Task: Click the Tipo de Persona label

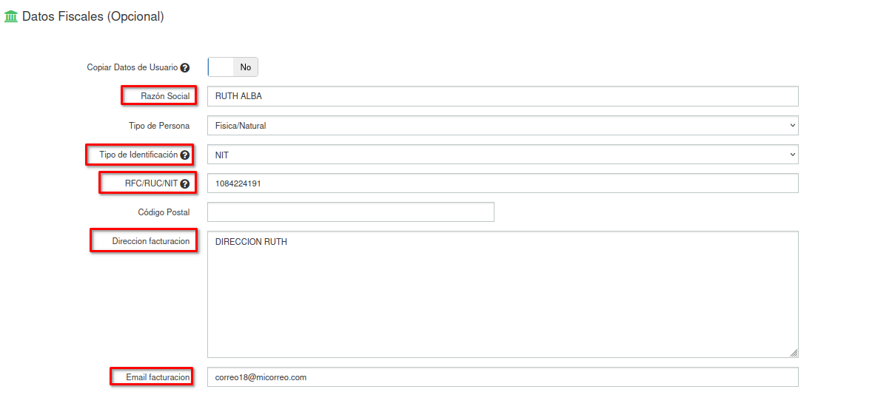Action: [159, 126]
